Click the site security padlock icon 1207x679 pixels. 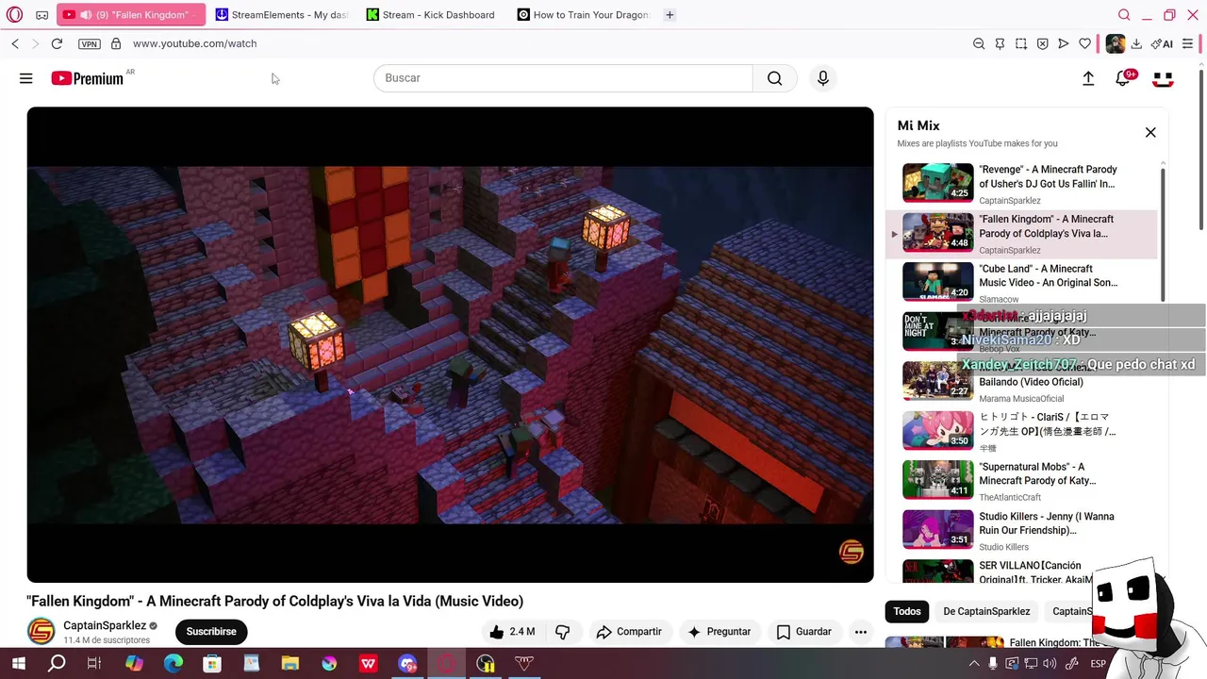point(116,43)
